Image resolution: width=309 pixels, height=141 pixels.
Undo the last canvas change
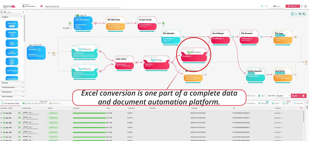click(262, 6)
